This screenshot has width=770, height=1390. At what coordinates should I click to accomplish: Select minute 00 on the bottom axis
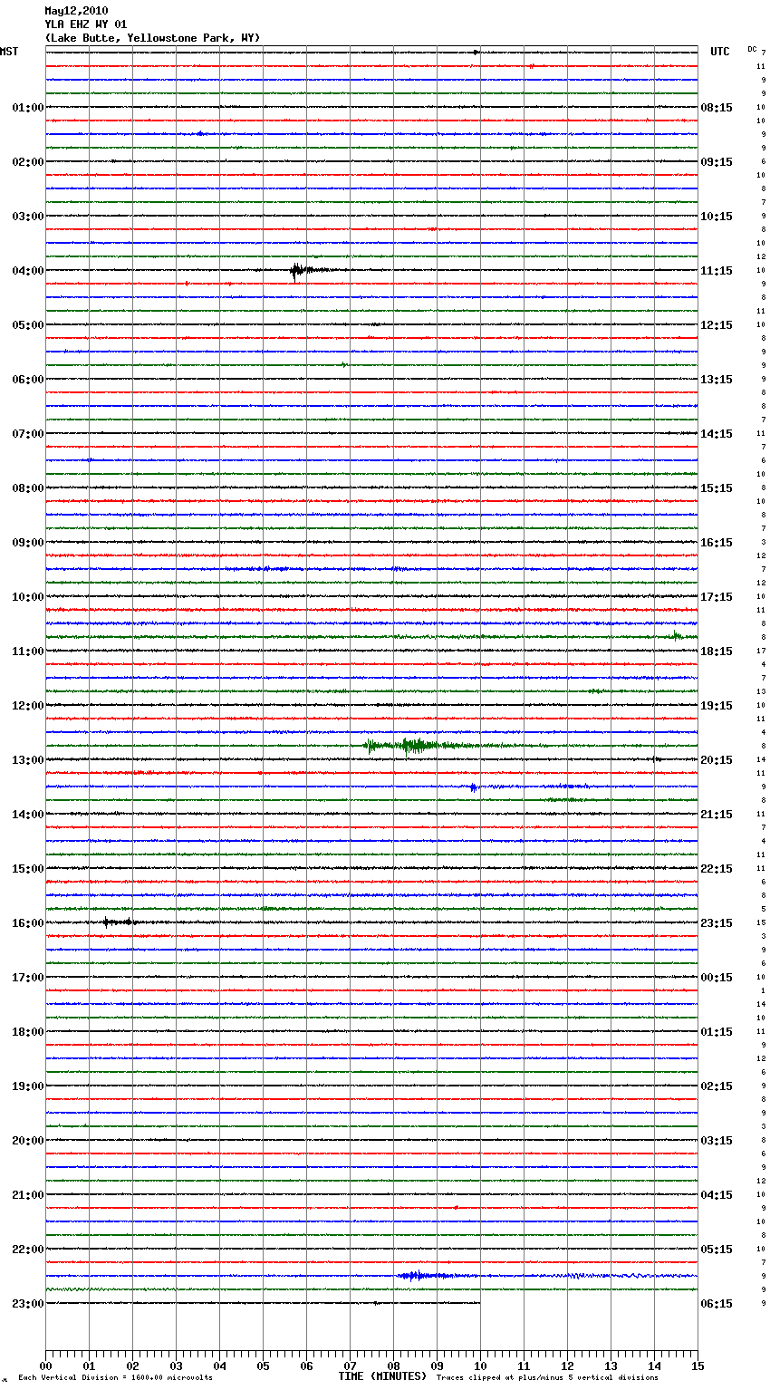pyautogui.click(x=45, y=1366)
